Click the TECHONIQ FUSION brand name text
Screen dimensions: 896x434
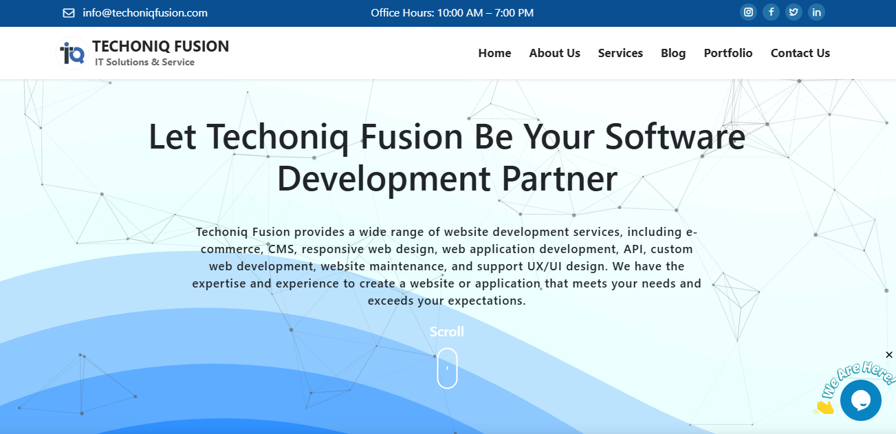pyautogui.click(x=160, y=47)
